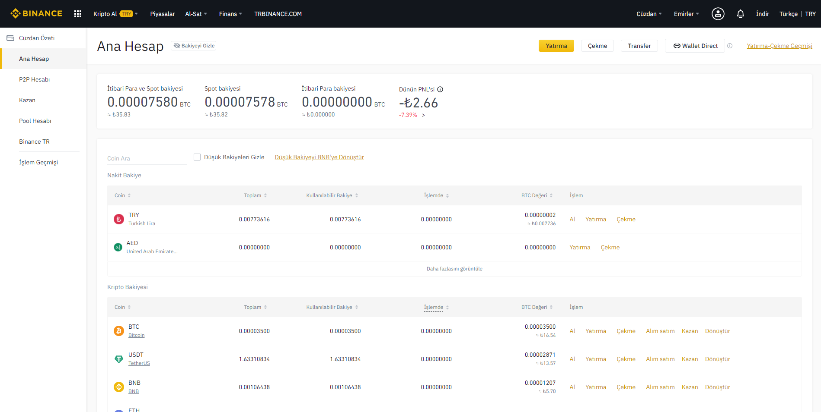Click the Dünün PNL'si info icon
This screenshot has width=821, height=412.
(x=440, y=89)
